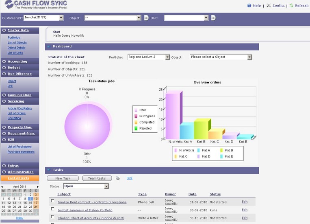Screen dimensions: 310x224
Task: Tick checkbox for Finalize Rent contract task
Action: click(x=52, y=201)
